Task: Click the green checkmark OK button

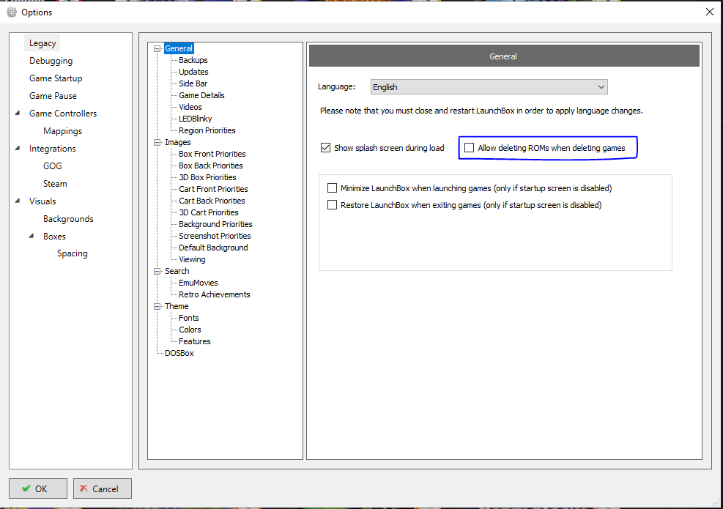Action: tap(38, 488)
